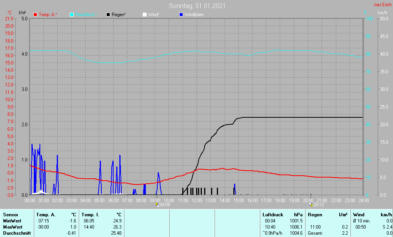Click the blue Windböen legend square
The width and height of the screenshot is (393, 237).
tap(181, 15)
